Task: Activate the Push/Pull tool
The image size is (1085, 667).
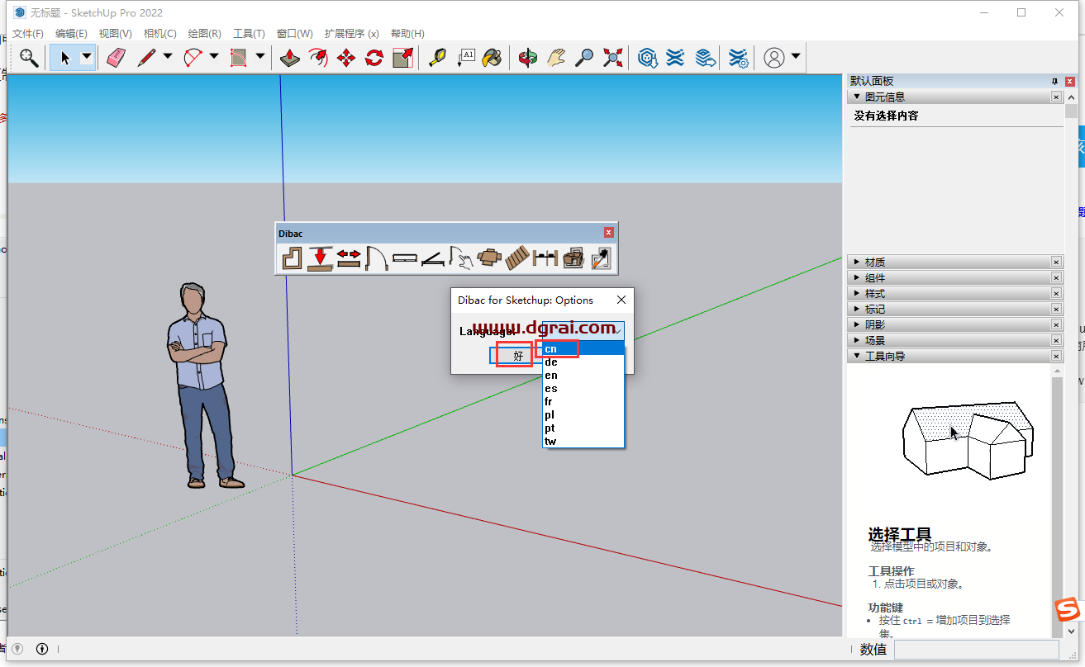Action: (x=290, y=58)
